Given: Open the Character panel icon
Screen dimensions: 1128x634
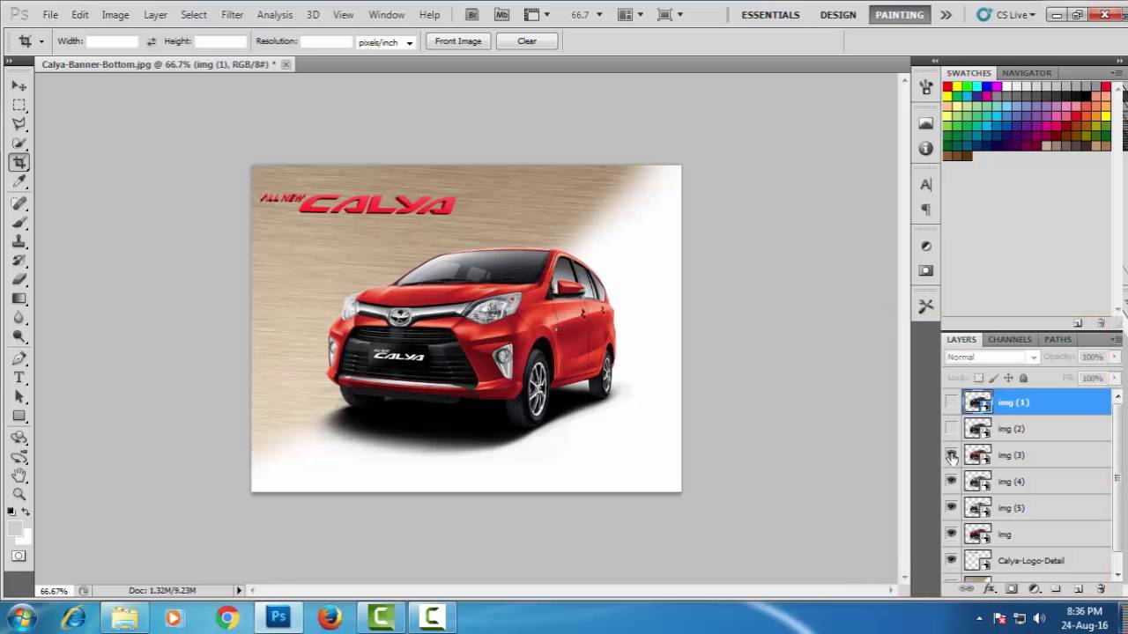Looking at the screenshot, I should point(926,184).
